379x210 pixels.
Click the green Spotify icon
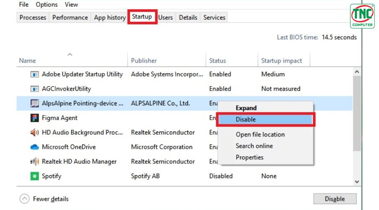(35, 176)
